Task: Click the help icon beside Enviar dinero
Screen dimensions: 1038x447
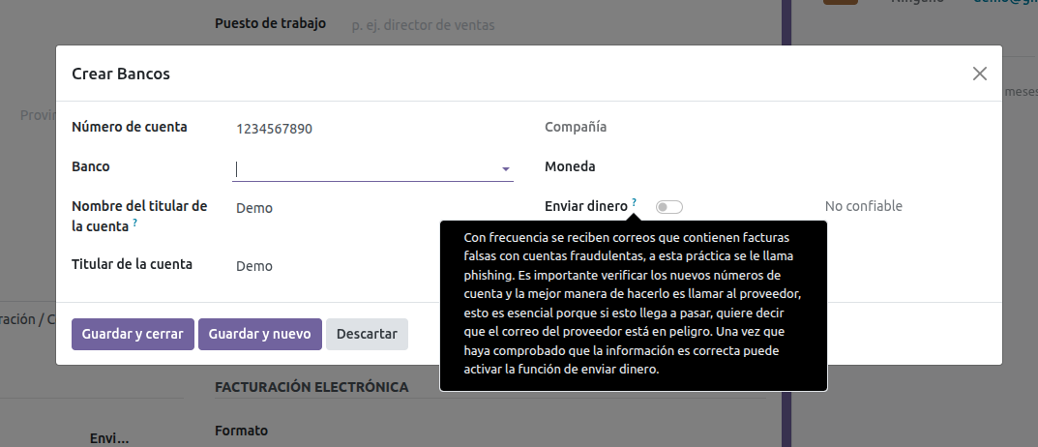Action: (635, 202)
